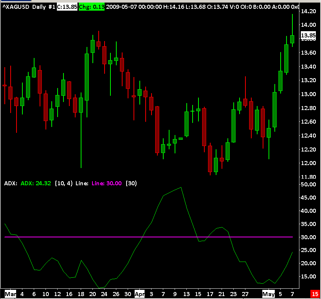The width and height of the screenshot is (321, 299).
Task: Select the Mar month marker on timeline
Action: tap(10, 294)
